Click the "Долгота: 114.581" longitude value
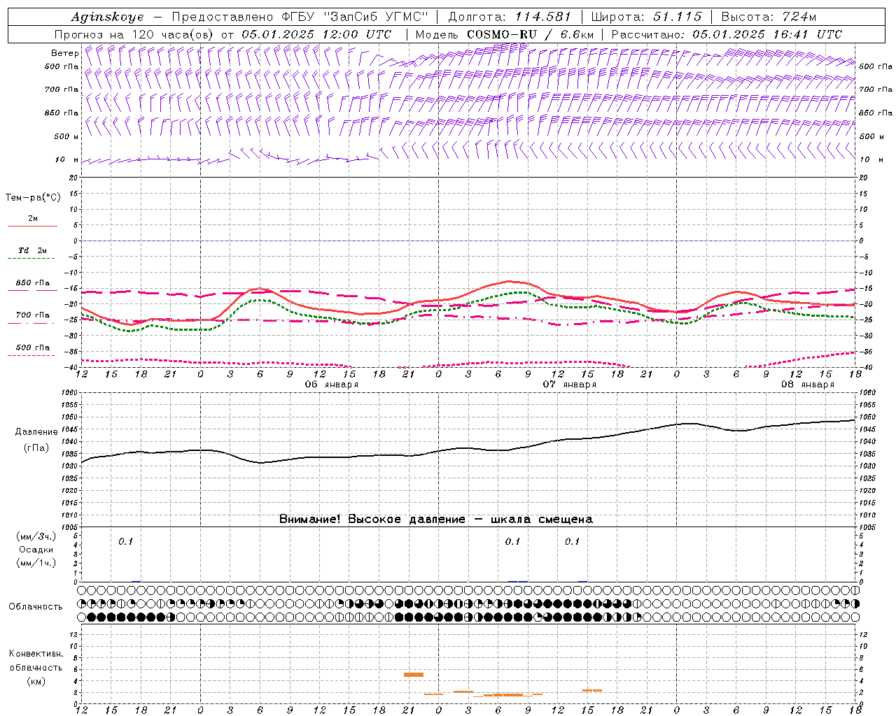 (509, 17)
